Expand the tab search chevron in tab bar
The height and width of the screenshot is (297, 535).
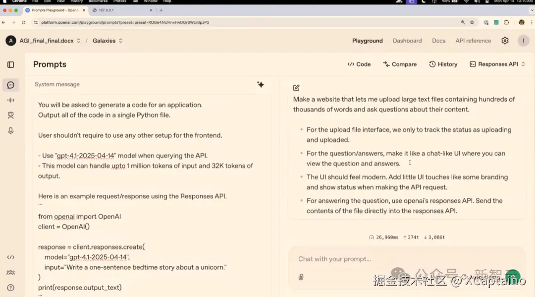pos(532,10)
